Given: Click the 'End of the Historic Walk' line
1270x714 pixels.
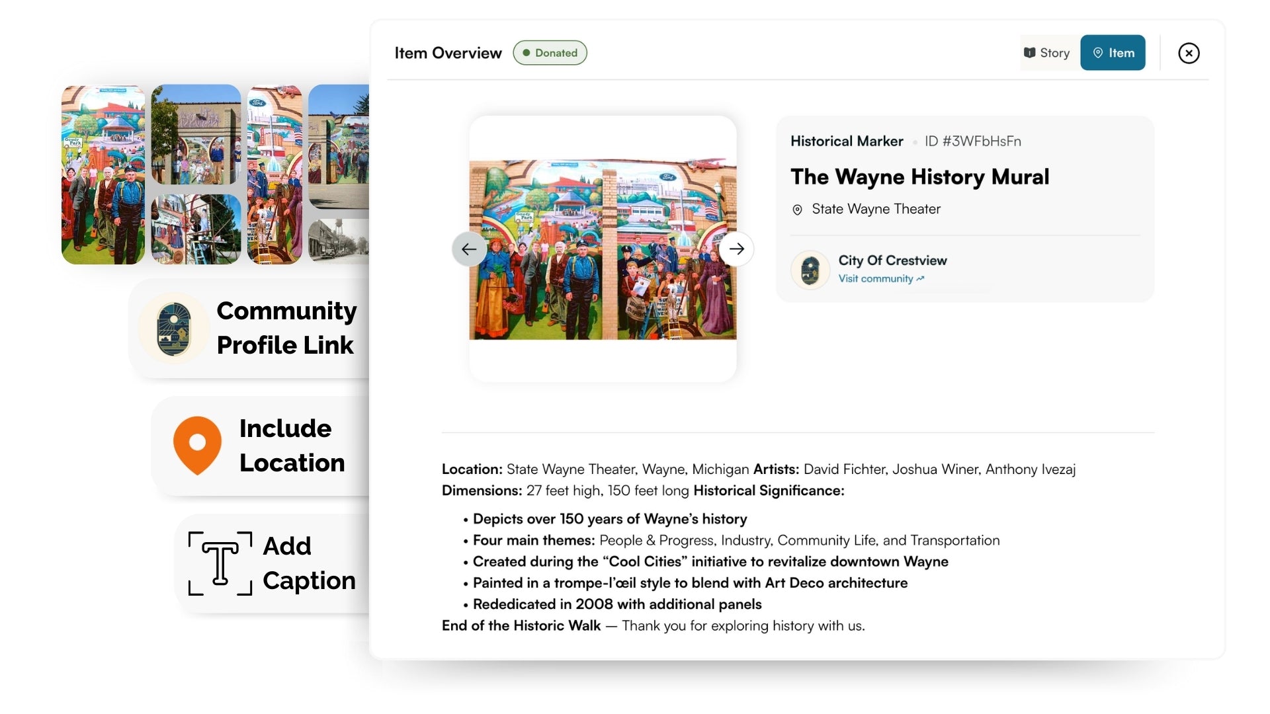Looking at the screenshot, I should (x=654, y=625).
